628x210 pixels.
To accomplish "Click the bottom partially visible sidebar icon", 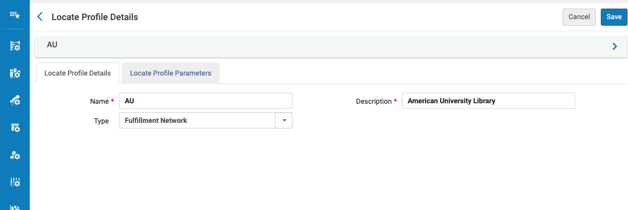I will (x=15, y=206).
